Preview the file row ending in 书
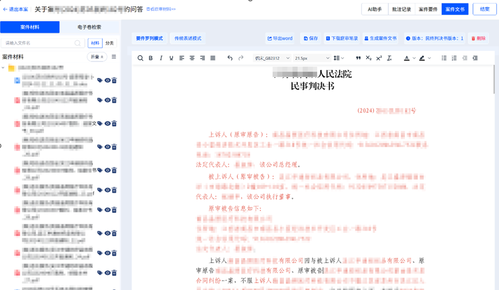The height and width of the screenshot is (290, 499). 108,170
